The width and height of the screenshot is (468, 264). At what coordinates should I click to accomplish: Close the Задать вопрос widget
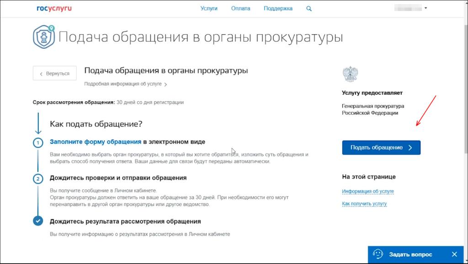[454, 254]
